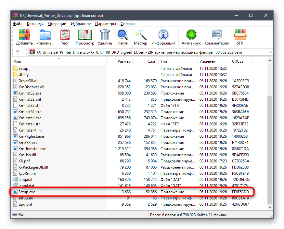Click the Добавить (Add) toolbar icon

(24, 35)
